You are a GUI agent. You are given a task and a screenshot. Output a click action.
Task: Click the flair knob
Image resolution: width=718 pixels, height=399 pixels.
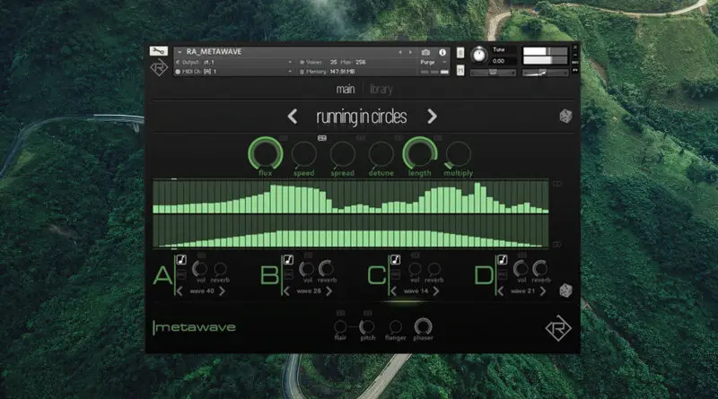(340, 326)
